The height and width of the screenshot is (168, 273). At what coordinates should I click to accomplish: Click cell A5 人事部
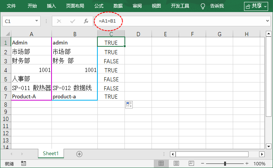point(31,78)
